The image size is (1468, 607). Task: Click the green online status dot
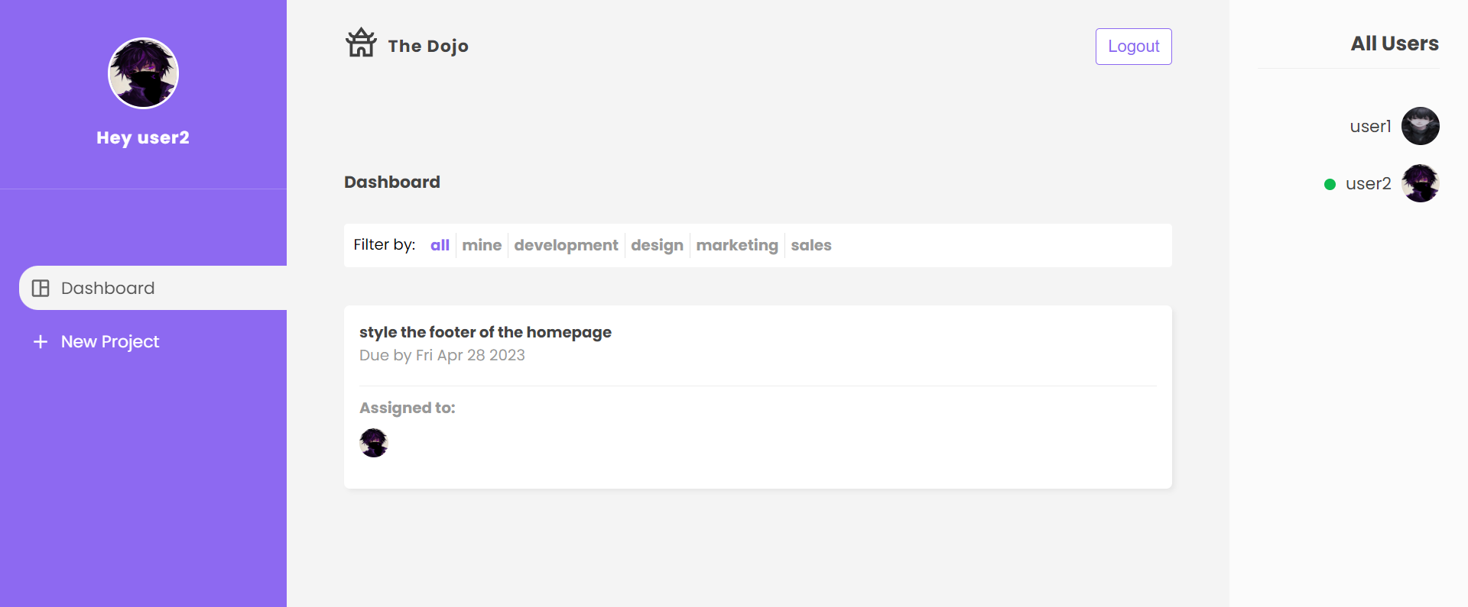coord(1330,184)
